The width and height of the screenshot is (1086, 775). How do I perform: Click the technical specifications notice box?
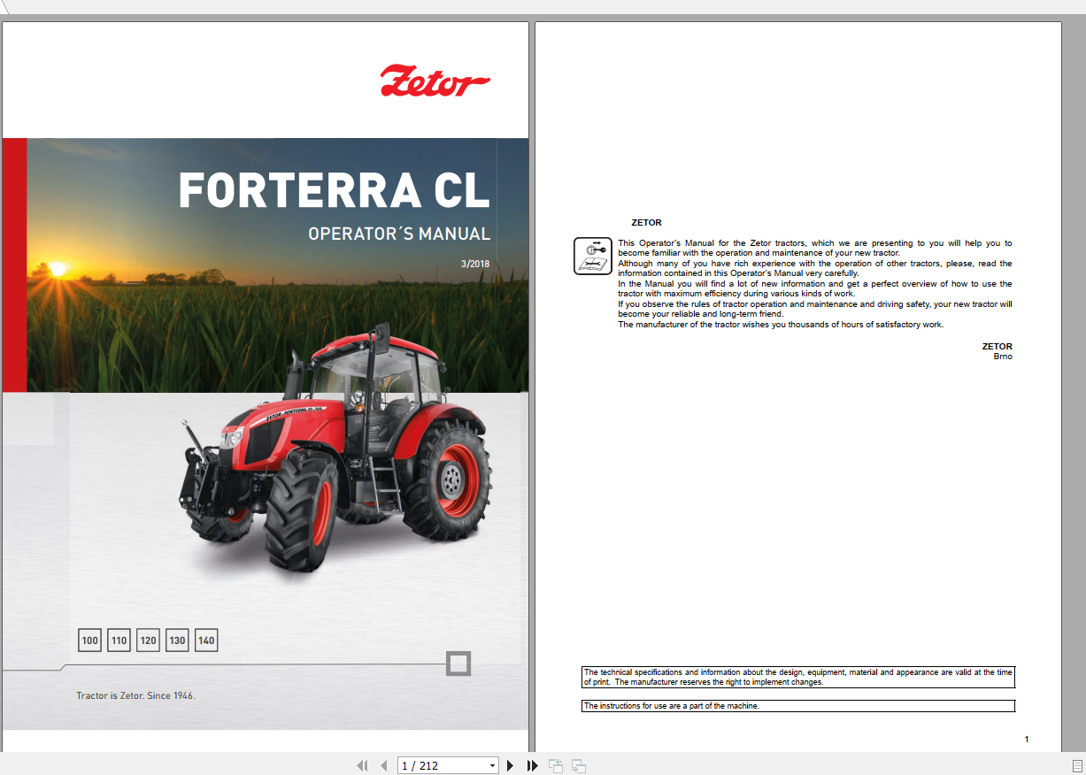click(x=798, y=678)
